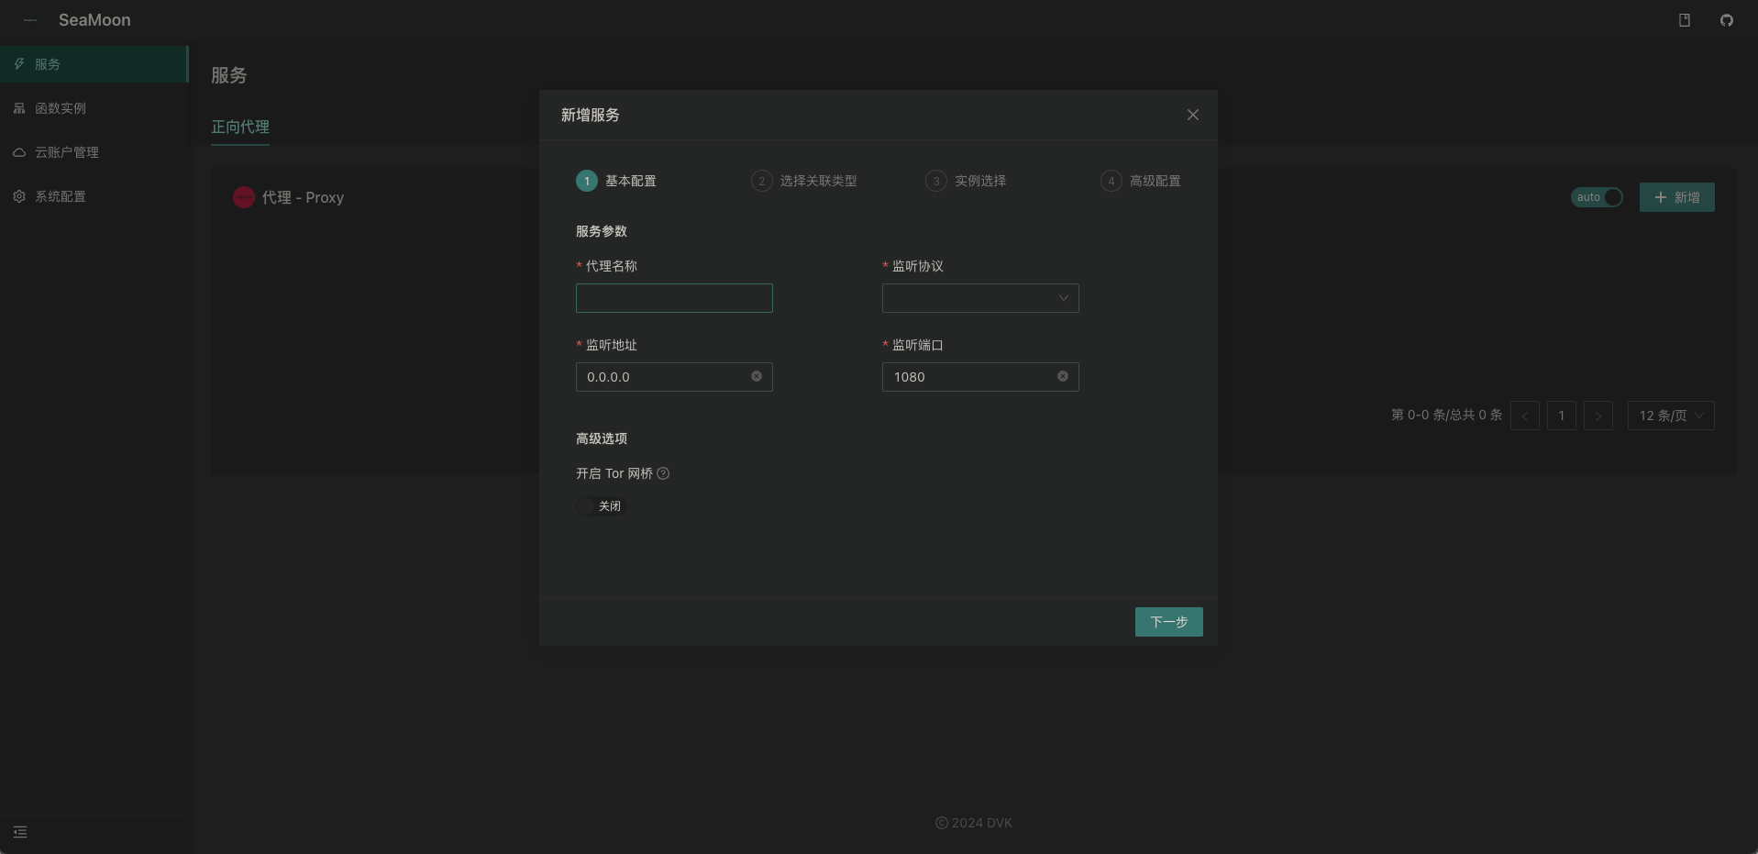Click the 第 0-0 条/总共 0 条 text
Viewport: 1758px width, 854px height.
click(1446, 416)
